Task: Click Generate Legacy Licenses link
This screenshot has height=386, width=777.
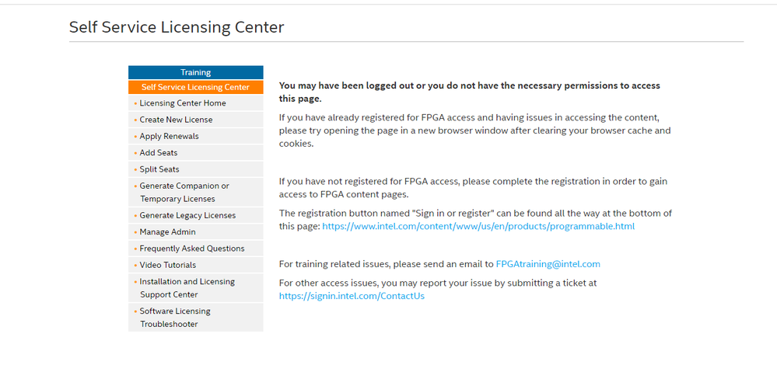Action: pyautogui.click(x=187, y=215)
